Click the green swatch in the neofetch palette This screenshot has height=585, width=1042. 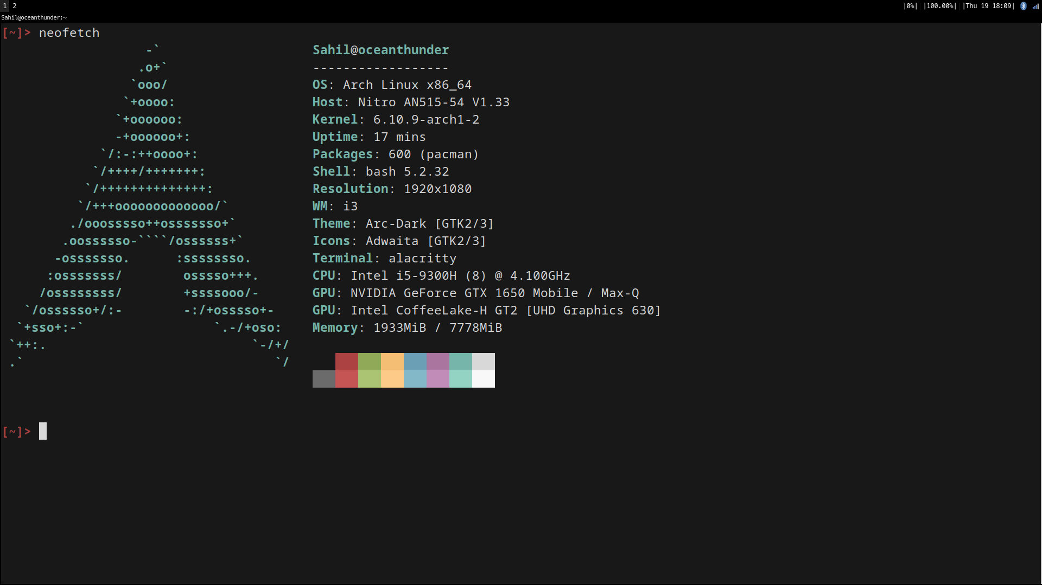(x=370, y=370)
